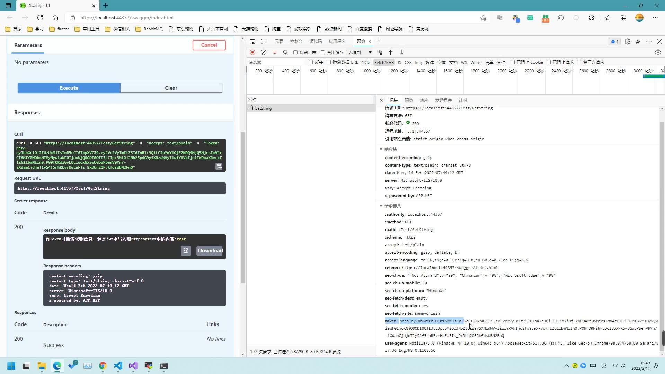Select the Fetch/XHR request filter
Image resolution: width=665 pixels, height=374 pixels.
click(384, 62)
